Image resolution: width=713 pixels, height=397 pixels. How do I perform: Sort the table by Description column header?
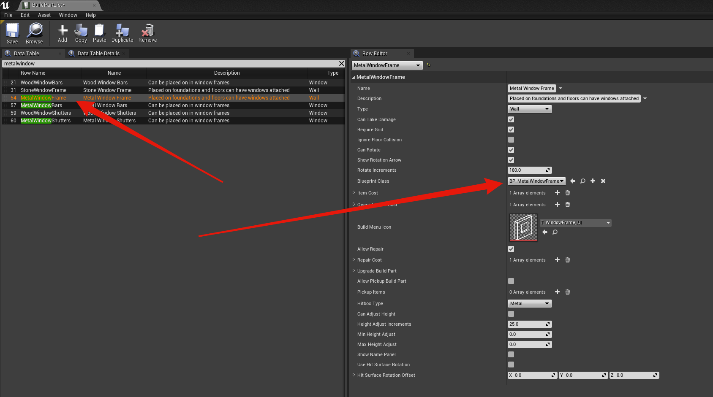coord(227,73)
